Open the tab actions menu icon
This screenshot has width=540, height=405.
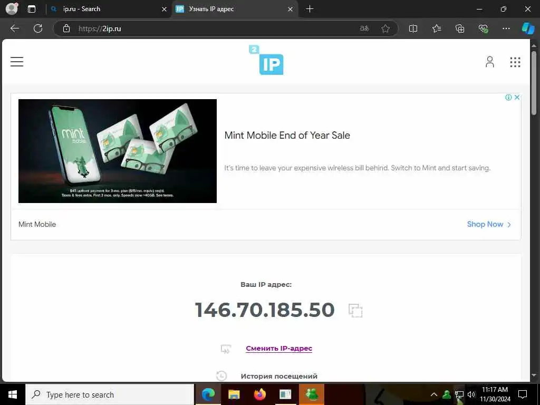(32, 9)
